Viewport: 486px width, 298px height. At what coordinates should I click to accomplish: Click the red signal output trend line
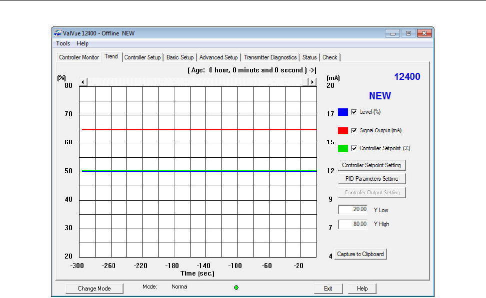[x=199, y=130]
